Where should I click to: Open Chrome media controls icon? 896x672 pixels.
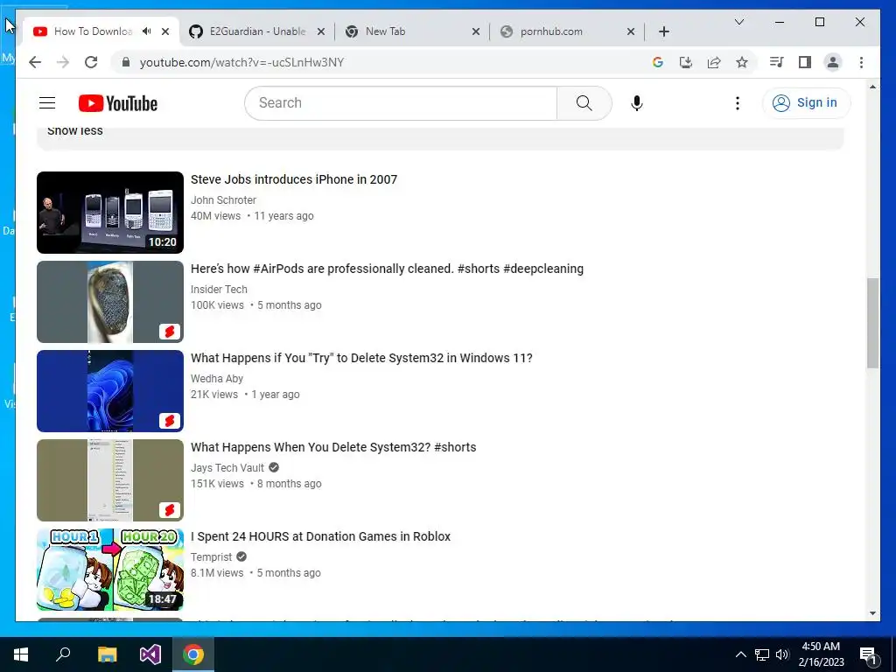click(x=777, y=62)
